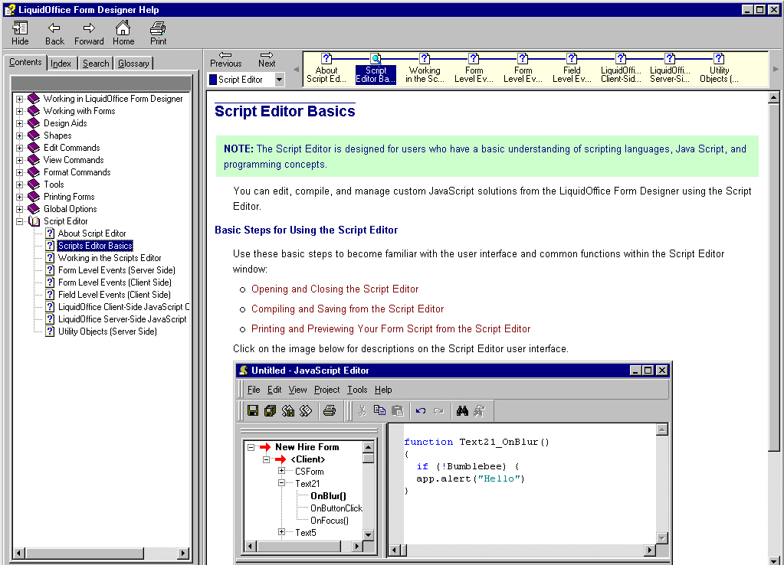
Task: Open the Script Editor dropdown list
Action: [279, 80]
